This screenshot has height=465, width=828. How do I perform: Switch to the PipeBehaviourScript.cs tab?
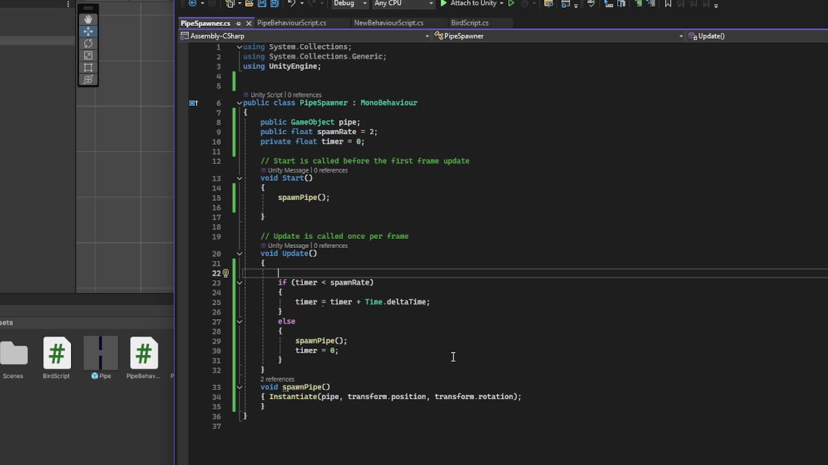click(x=292, y=23)
